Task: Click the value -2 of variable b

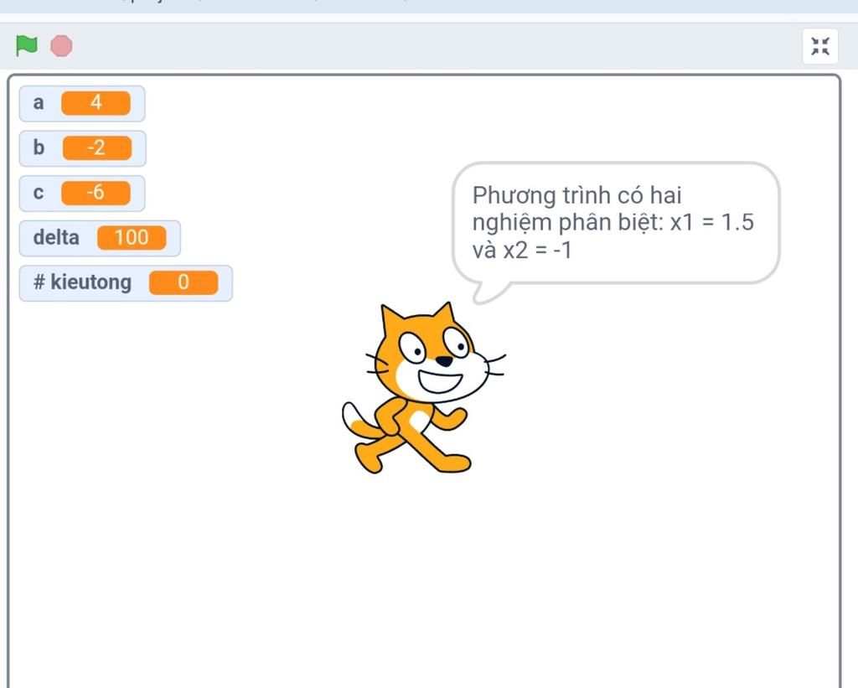Action: pyautogui.click(x=97, y=148)
